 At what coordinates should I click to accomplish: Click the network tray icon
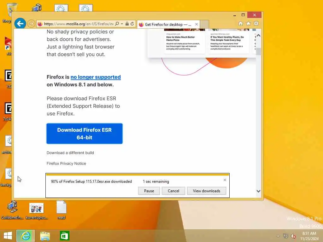[285, 236]
